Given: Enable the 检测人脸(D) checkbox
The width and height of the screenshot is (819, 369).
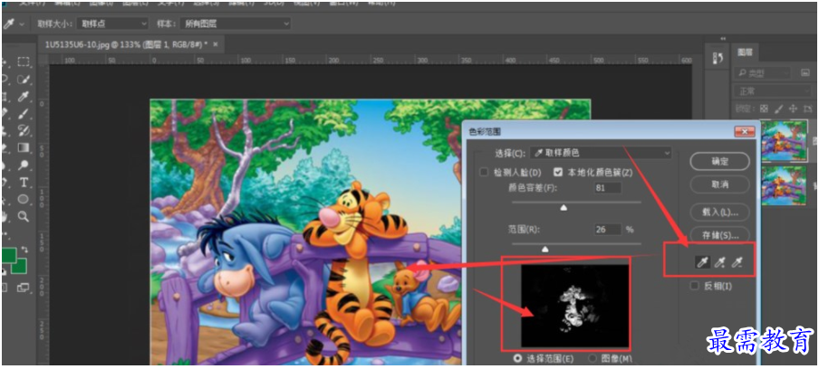Looking at the screenshot, I should [x=484, y=172].
